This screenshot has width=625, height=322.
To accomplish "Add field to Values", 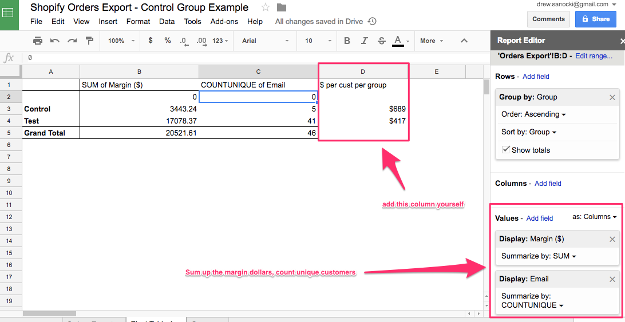I will pyautogui.click(x=539, y=218).
